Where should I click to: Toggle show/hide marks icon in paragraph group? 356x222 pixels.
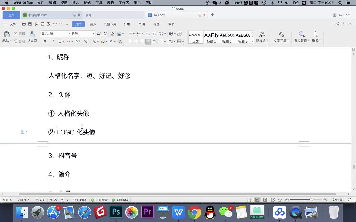[171, 34]
